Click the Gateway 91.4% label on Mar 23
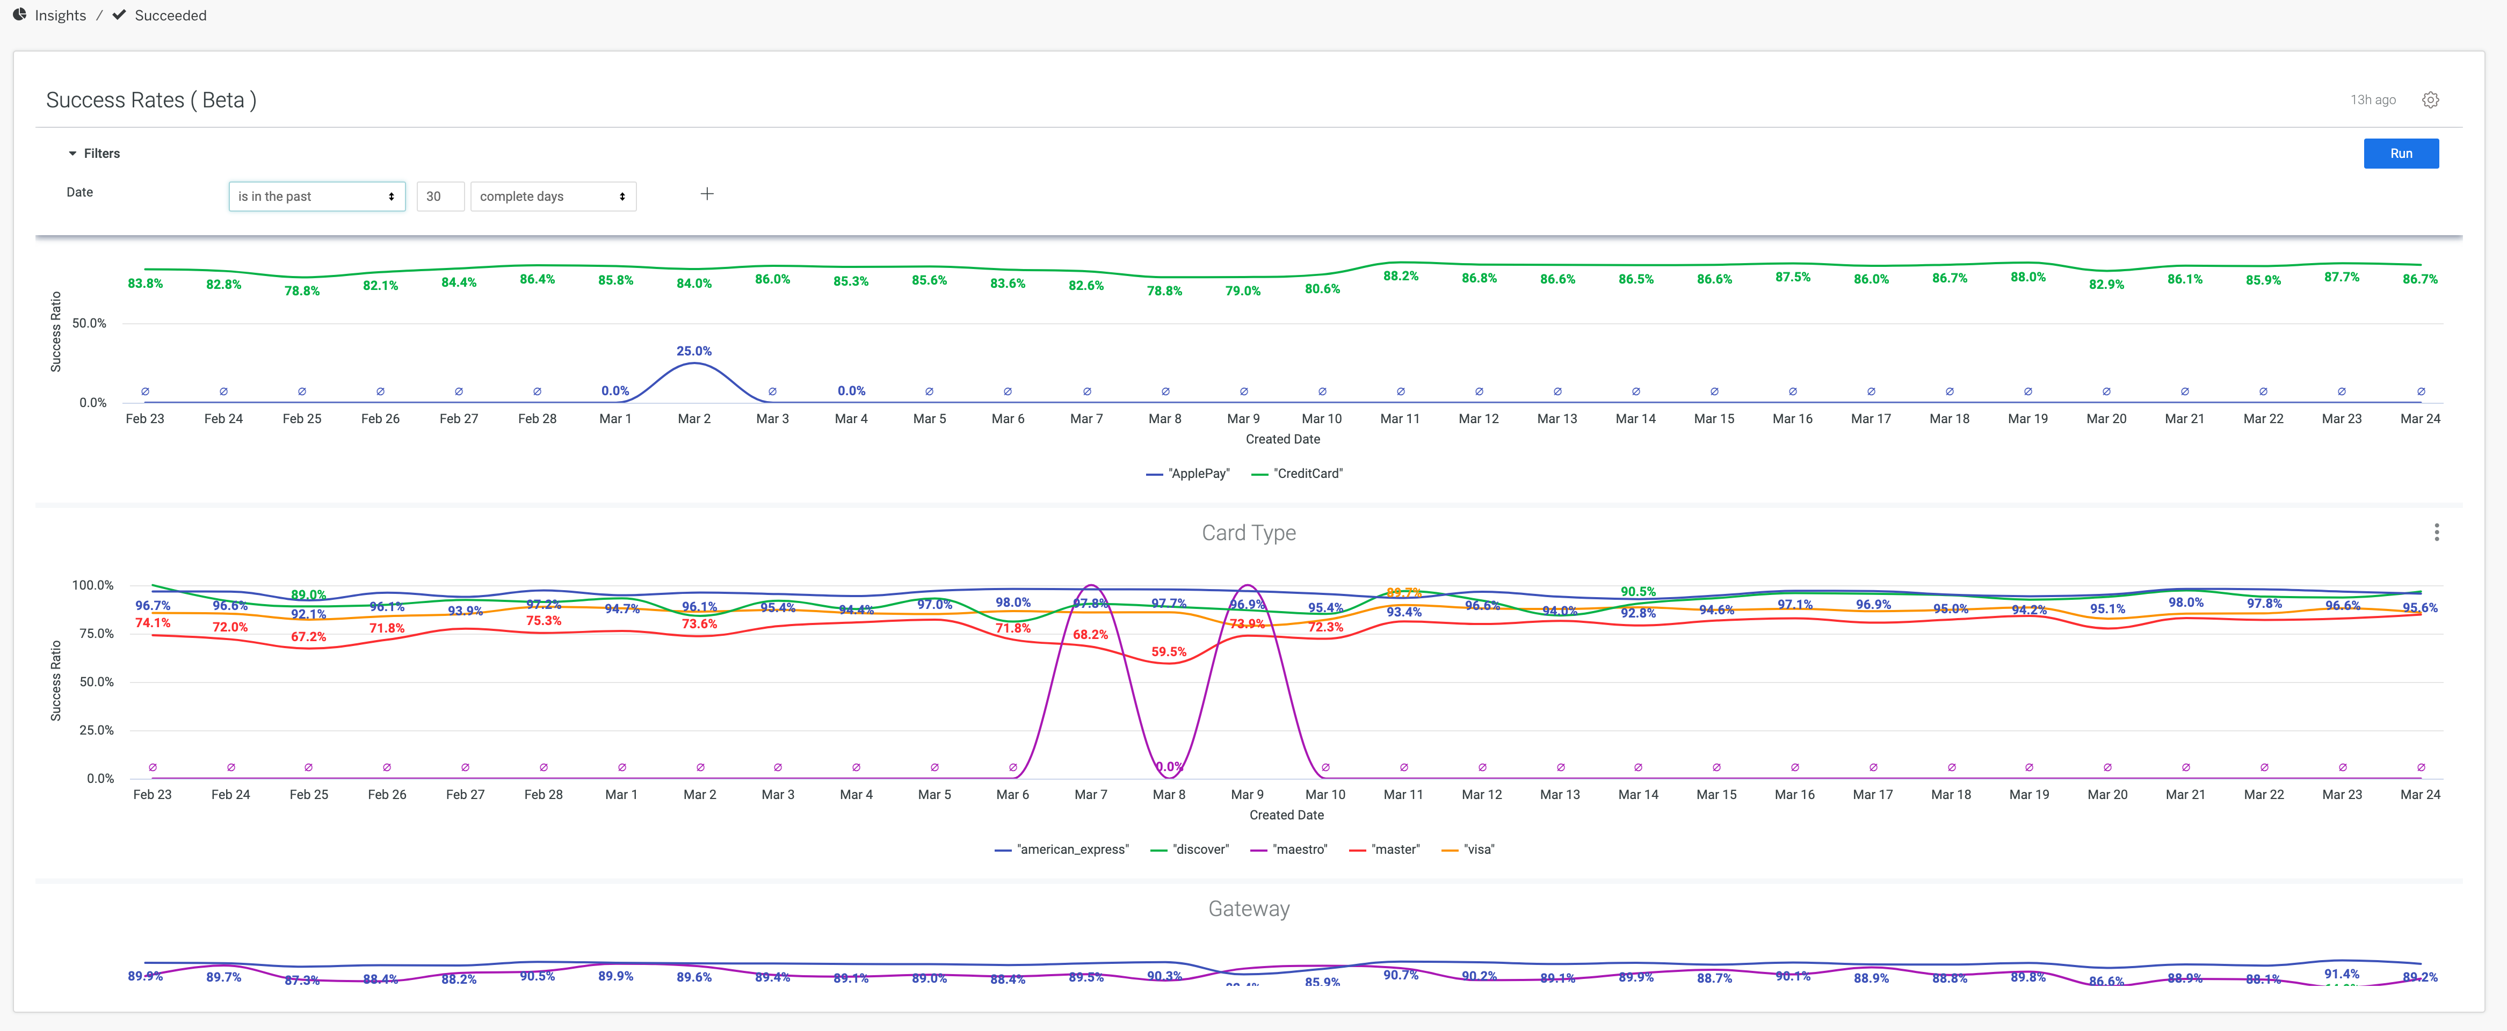2507x1031 pixels. 2342,974
